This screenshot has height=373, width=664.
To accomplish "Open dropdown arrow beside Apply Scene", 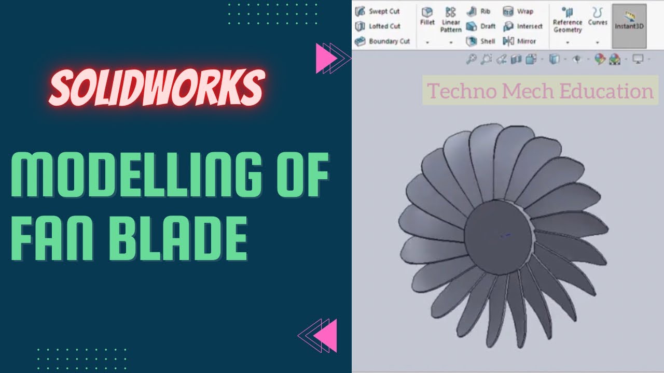I will [626, 60].
